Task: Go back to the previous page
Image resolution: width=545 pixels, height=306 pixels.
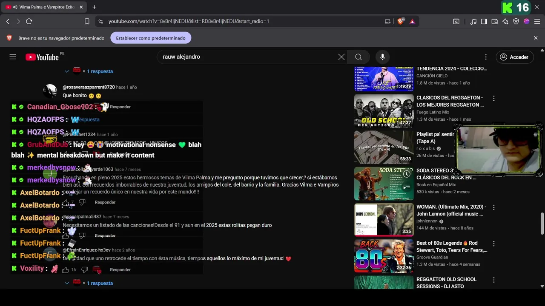Action: 8,21
